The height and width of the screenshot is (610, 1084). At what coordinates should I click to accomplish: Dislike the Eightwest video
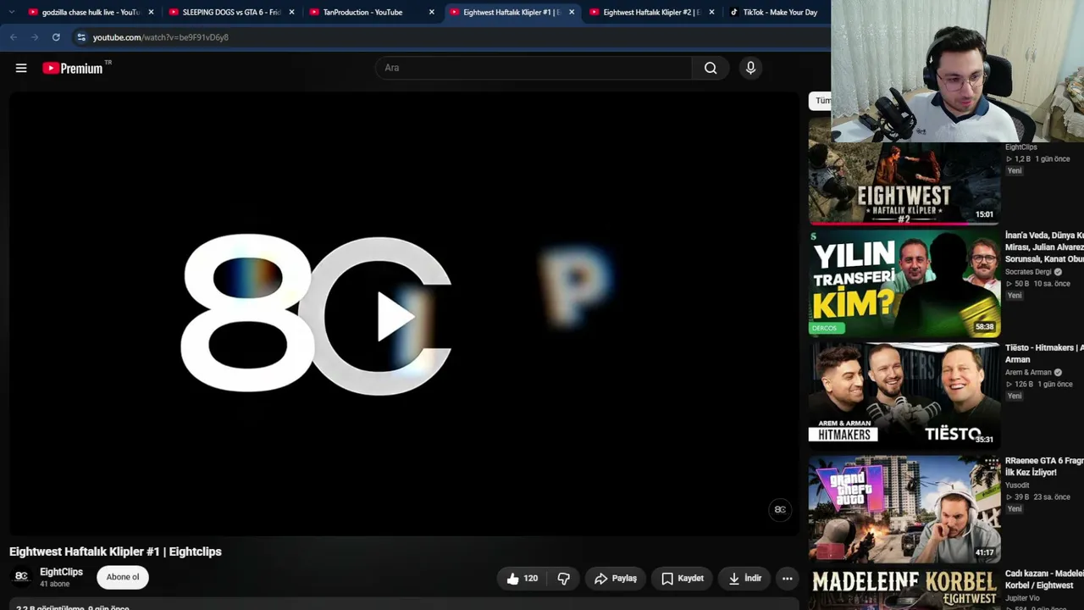pyautogui.click(x=563, y=579)
